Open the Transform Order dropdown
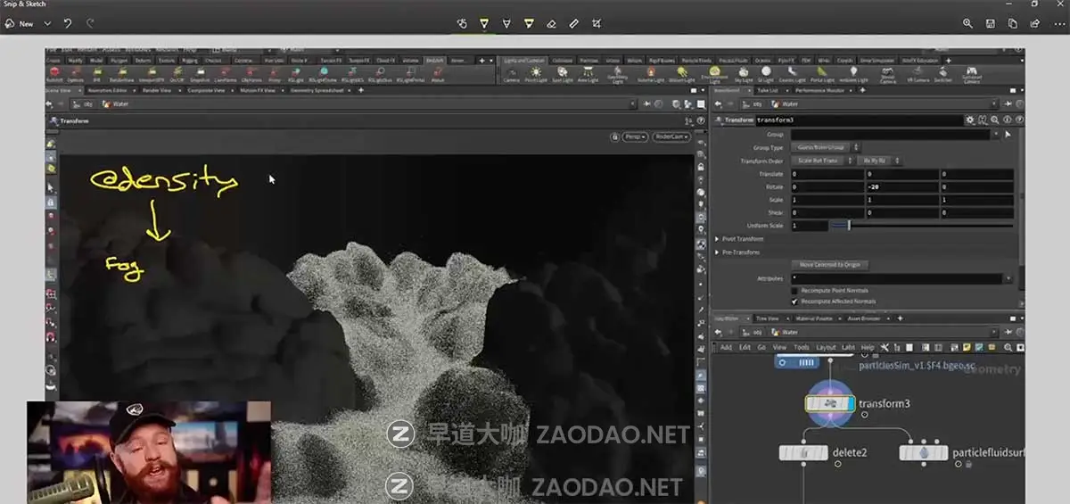Image resolution: width=1070 pixels, height=504 pixels. (823, 161)
